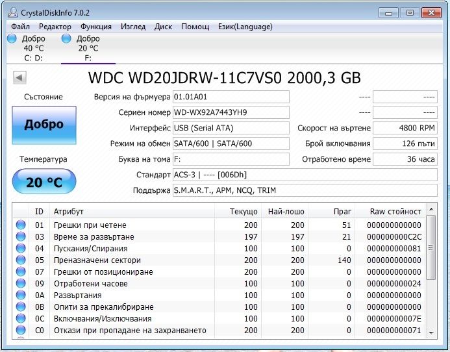Click the Най-лошо column header
450x352 pixels.
(x=284, y=212)
